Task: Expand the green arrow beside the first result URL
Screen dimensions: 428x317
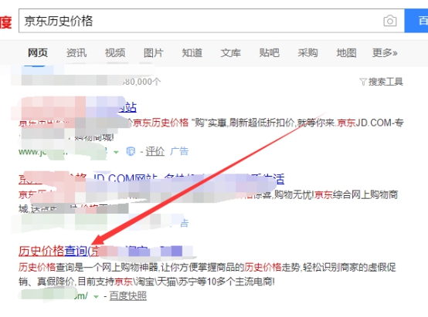Action: click(117, 152)
